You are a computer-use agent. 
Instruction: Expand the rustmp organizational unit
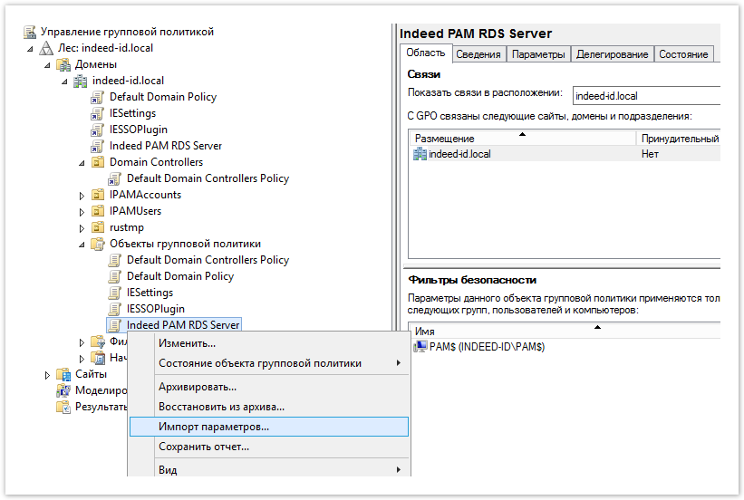click(82, 227)
